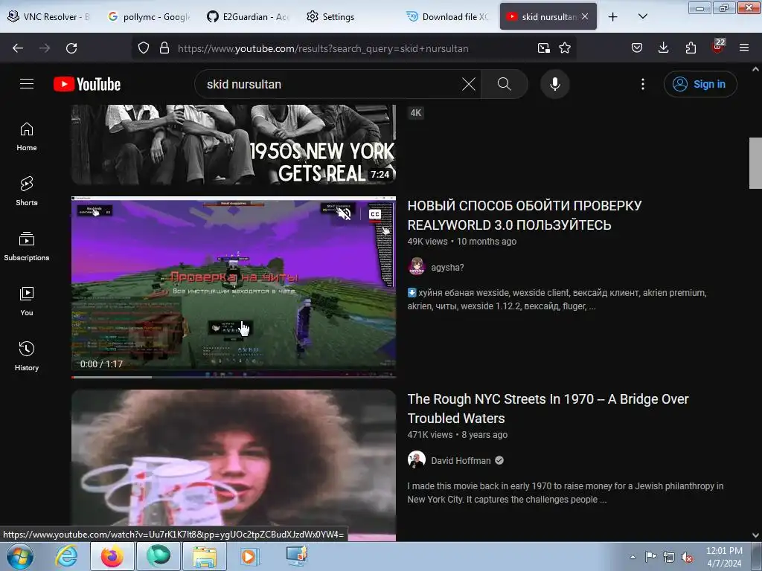Open agysha? channel avatar
This screenshot has height=571, width=762.
(x=417, y=267)
